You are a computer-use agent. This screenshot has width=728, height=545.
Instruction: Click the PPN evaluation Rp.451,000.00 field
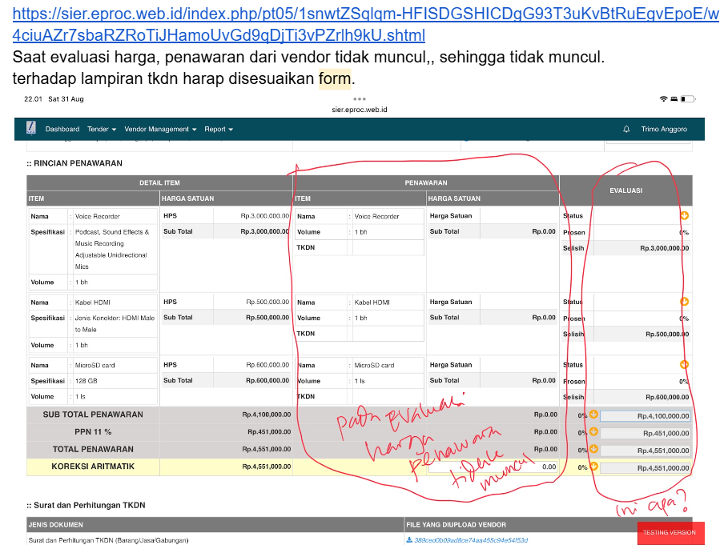[646, 433]
